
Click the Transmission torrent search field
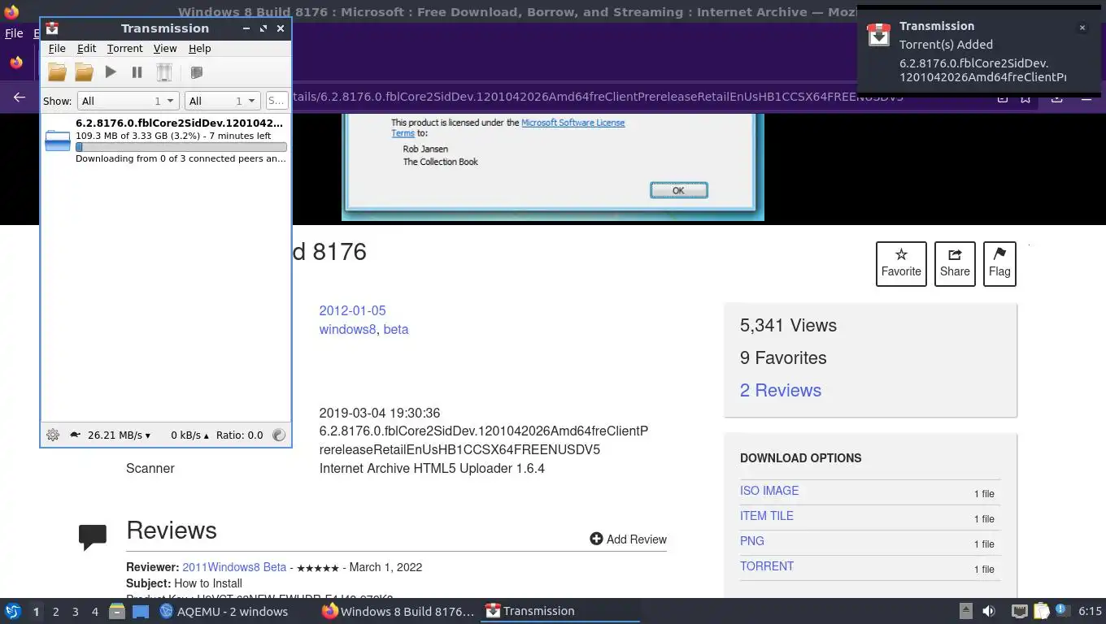coord(276,101)
